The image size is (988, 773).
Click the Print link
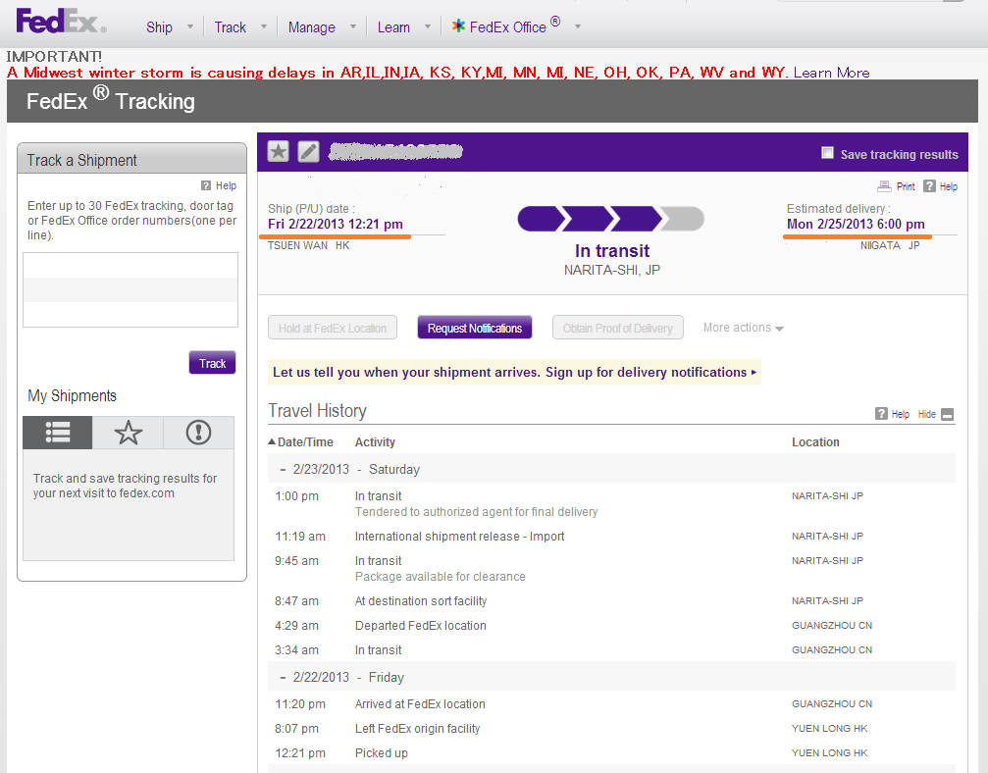pos(906,186)
